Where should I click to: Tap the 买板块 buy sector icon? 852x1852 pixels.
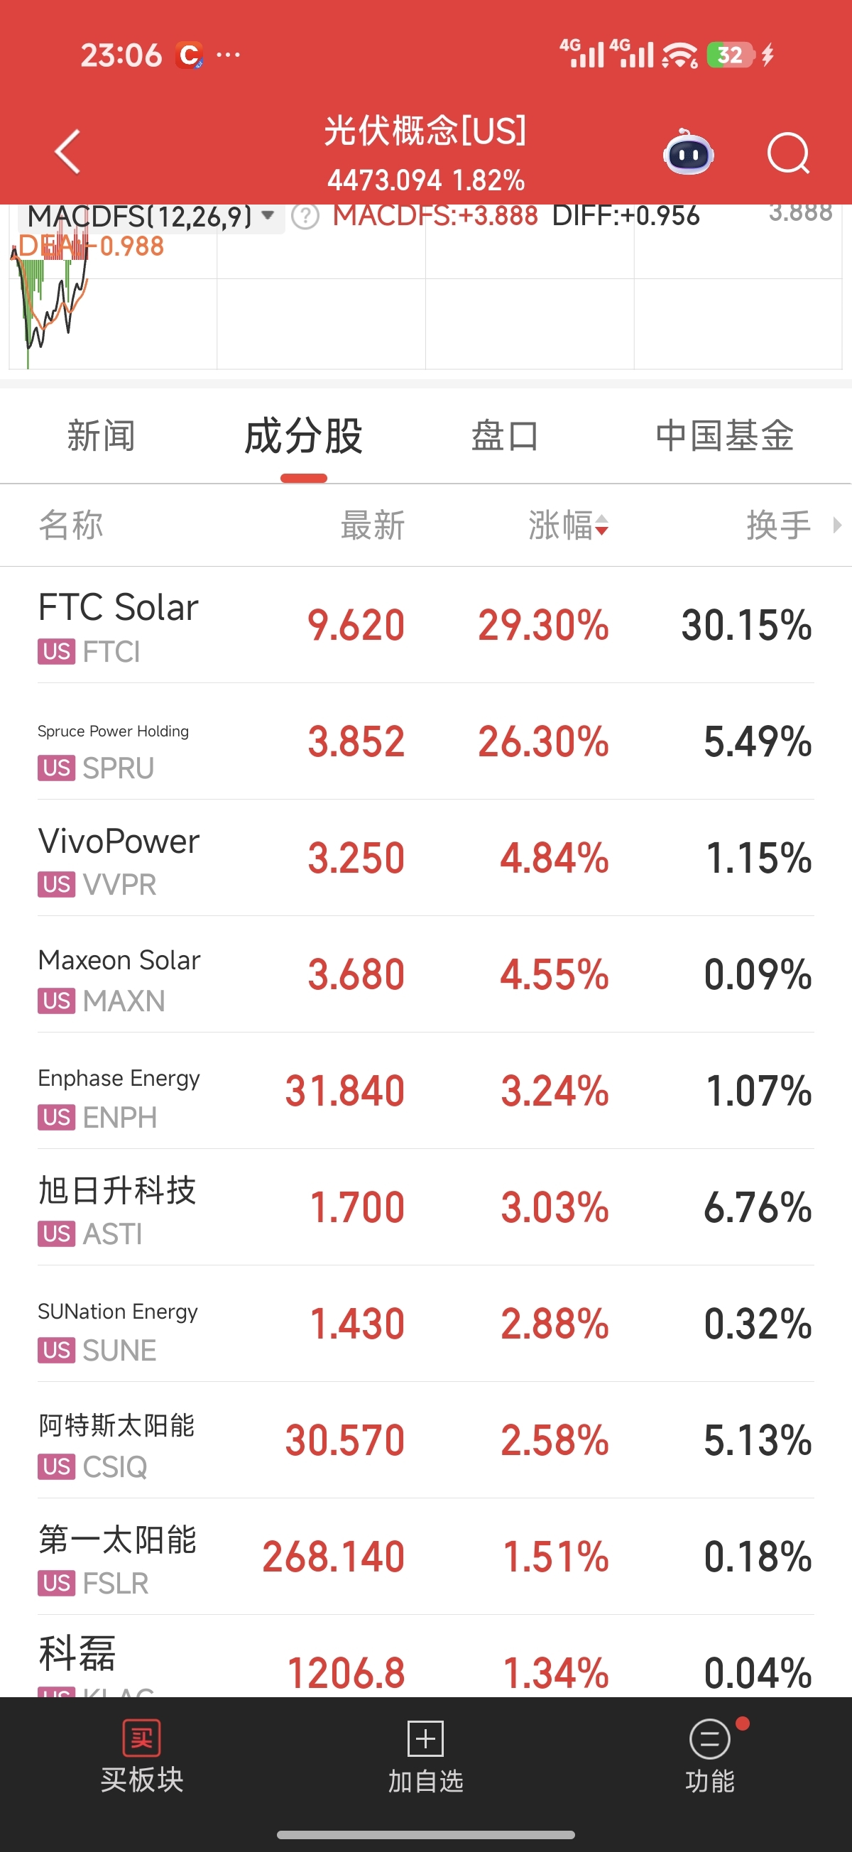click(x=141, y=1738)
